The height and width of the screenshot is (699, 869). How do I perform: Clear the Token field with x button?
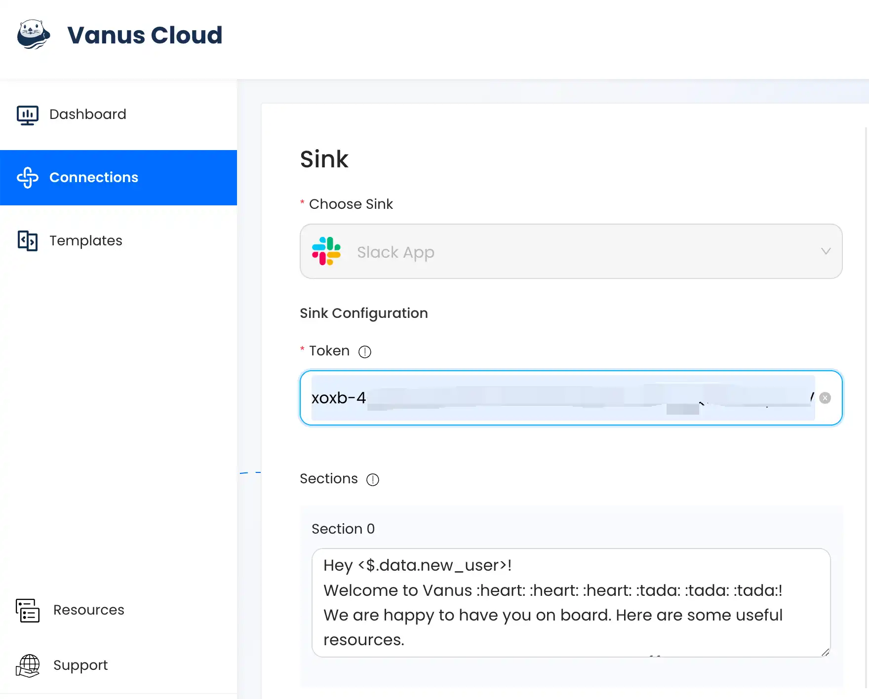tap(825, 398)
